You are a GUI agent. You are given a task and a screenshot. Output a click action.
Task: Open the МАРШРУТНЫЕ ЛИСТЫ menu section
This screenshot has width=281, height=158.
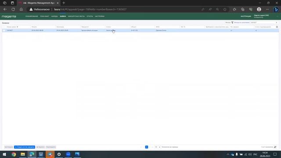tap(76, 16)
